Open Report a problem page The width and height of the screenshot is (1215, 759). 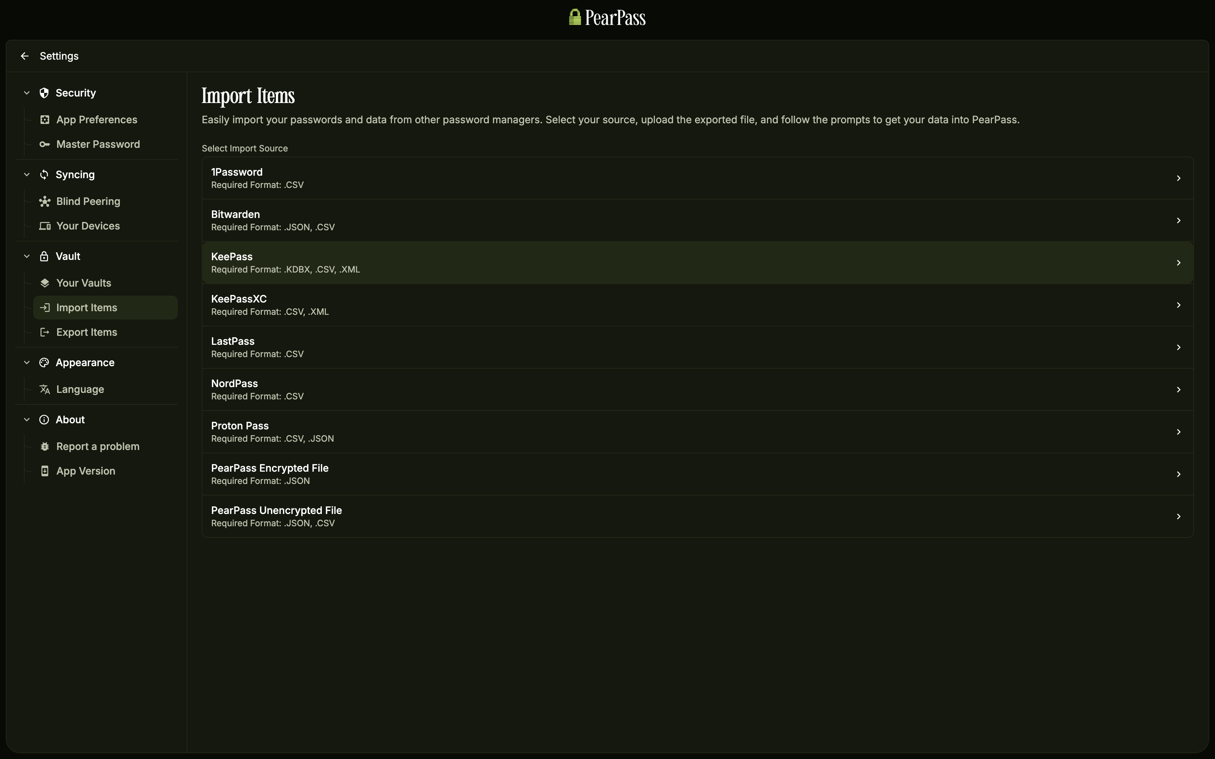pos(106,446)
